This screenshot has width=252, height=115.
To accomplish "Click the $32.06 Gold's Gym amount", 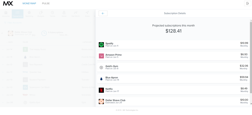I will click(244, 66).
